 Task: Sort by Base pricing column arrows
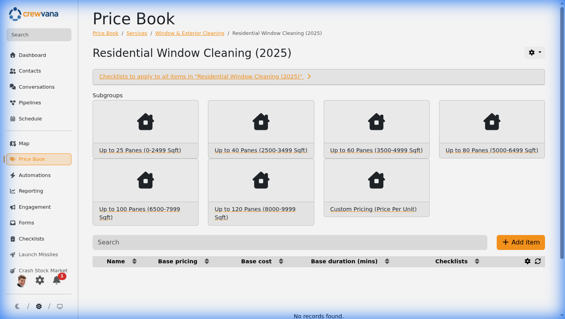[x=207, y=261]
